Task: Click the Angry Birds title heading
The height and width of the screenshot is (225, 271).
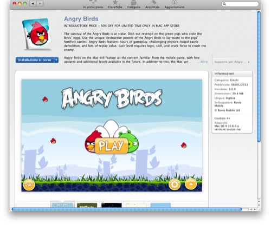Action: click(x=81, y=19)
